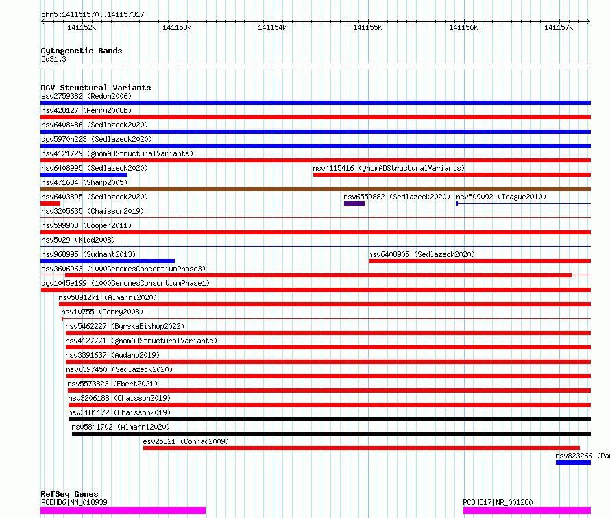Select nsv3391637 (Audano2019) label

click(x=112, y=355)
